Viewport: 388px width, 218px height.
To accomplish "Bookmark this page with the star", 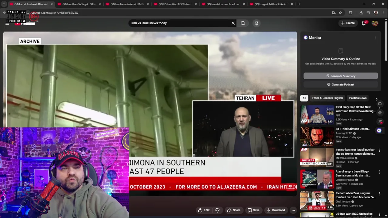I will (340, 13).
